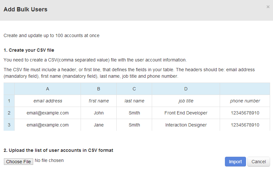Click the Choose File button
Screen dimensions: 273x186
19,162
